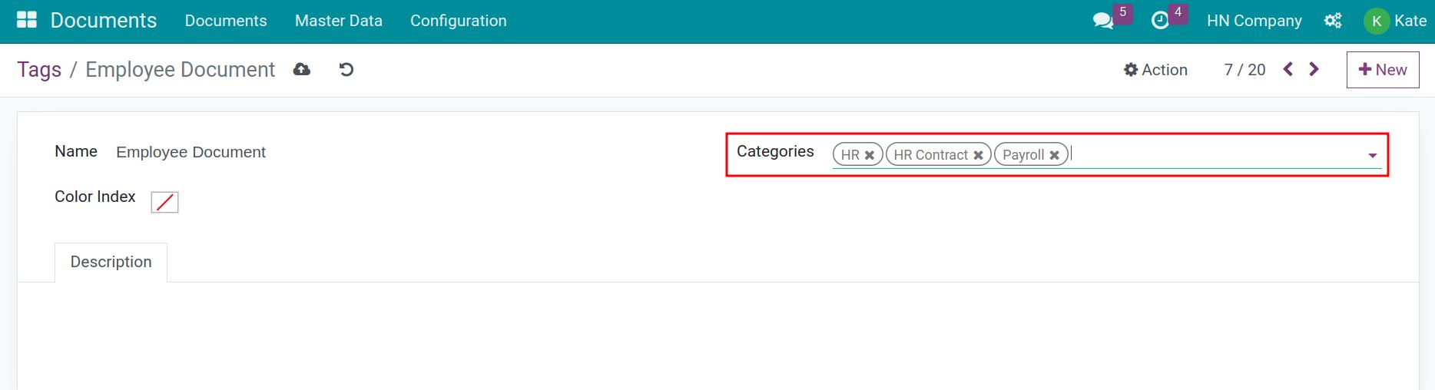Create a New tag
Image resolution: width=1435 pixels, height=390 pixels.
click(x=1383, y=70)
